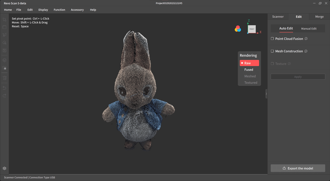The image size is (330, 181).
Task: Click the Move: Shift + L-Click & Drag hint
Action: (x=30, y=22)
